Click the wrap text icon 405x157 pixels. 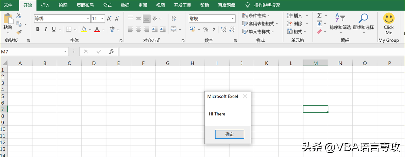click(x=173, y=18)
